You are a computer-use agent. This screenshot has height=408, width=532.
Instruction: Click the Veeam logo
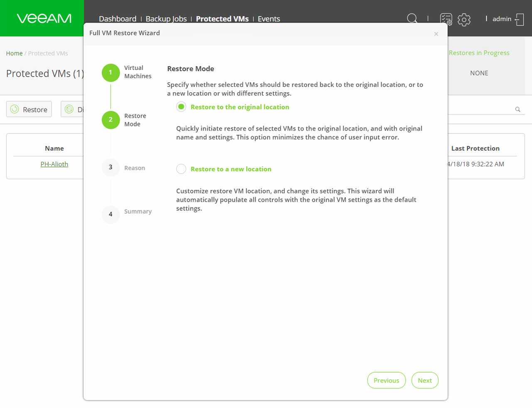(44, 18)
